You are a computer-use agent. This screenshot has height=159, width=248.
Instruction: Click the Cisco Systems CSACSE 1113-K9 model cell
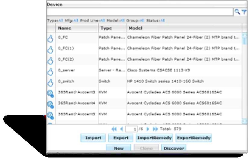(x=159, y=70)
